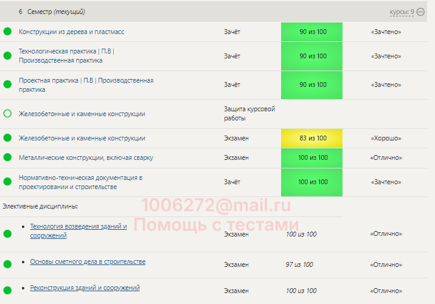
Task: Click green status dot beside Нормативно-техническая документация
Action: coord(7,182)
